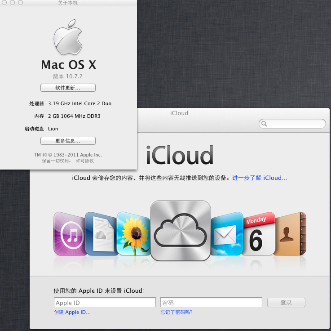
Task: Click into the 密码 password field
Action: tap(211, 303)
